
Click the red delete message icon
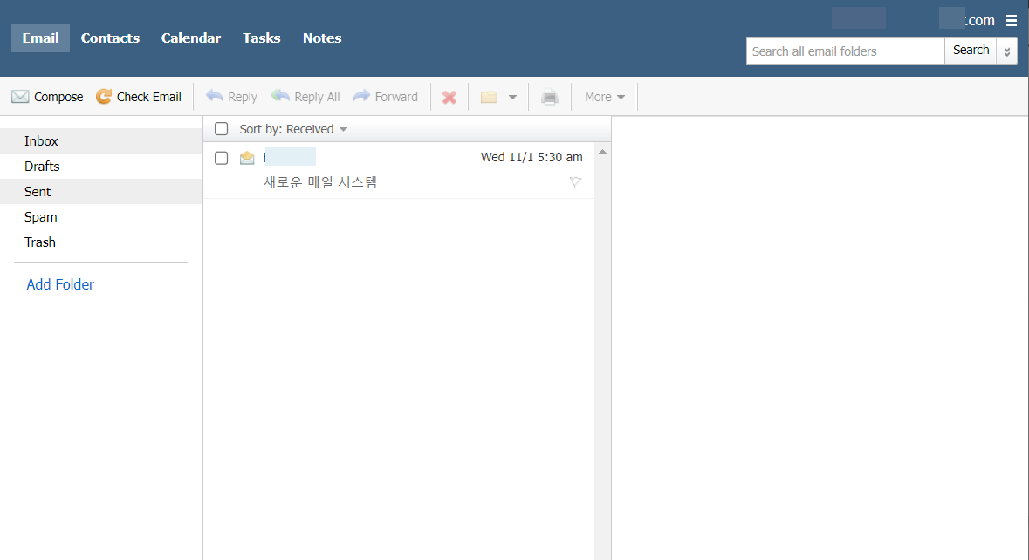coord(449,96)
